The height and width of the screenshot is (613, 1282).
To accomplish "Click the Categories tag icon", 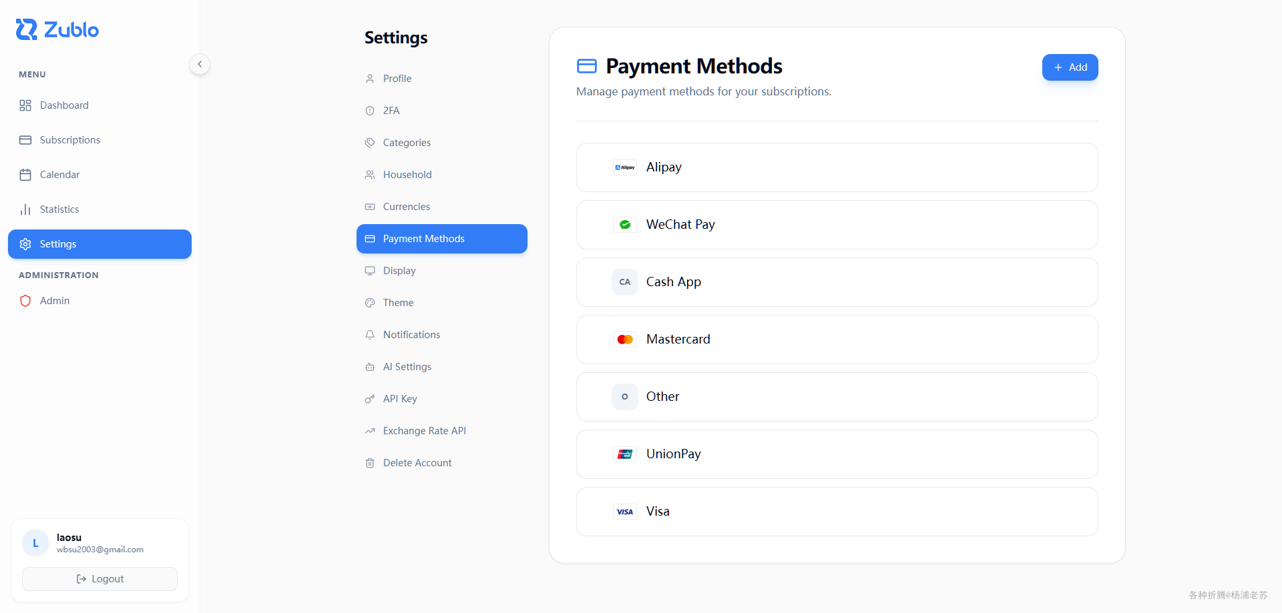I will point(370,143).
